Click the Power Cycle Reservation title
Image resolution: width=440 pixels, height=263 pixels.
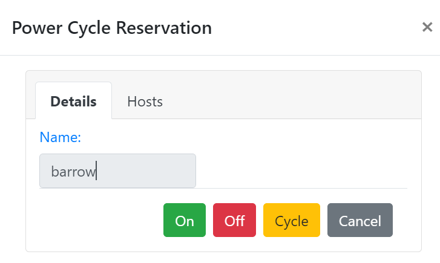112,28
